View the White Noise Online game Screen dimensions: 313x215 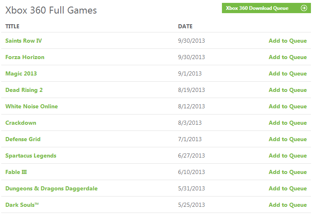tap(32, 106)
